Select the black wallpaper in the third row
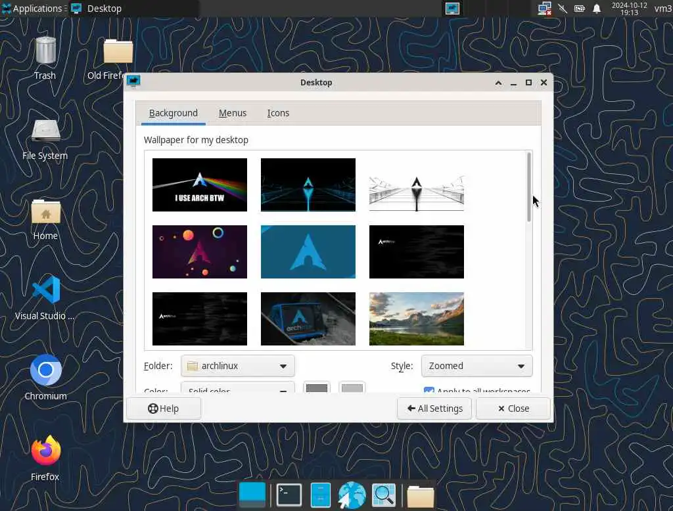This screenshot has width=673, height=511. click(200, 319)
